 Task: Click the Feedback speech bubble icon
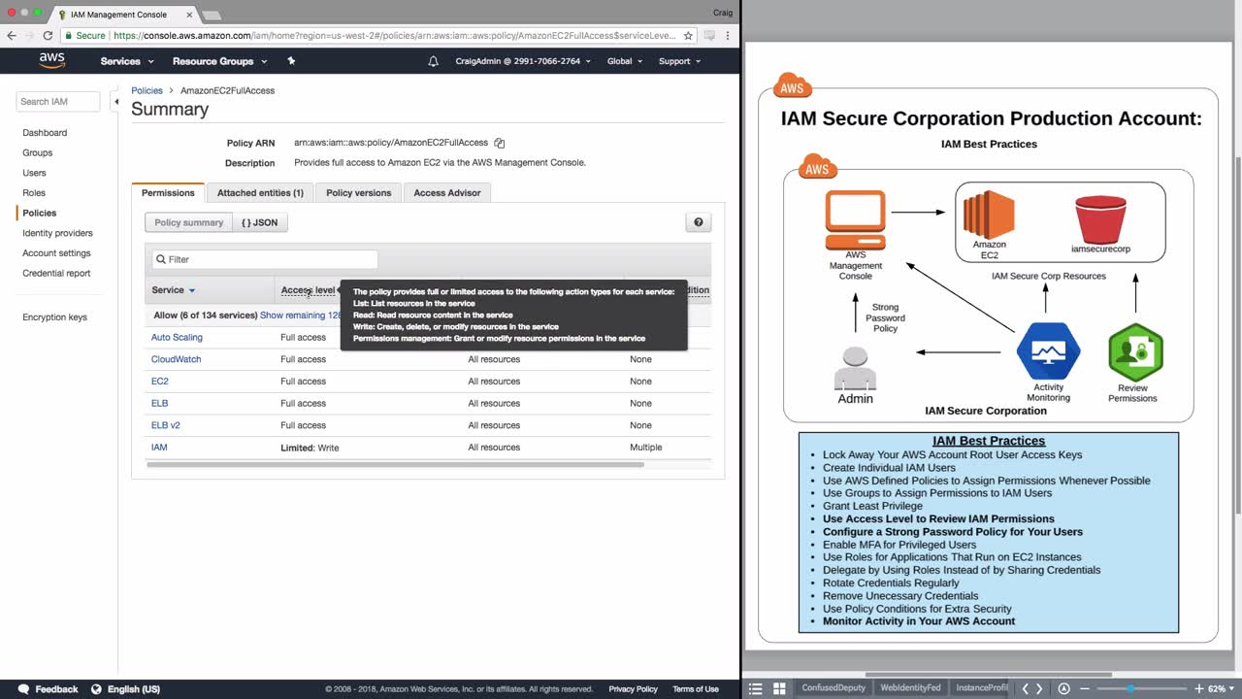click(23, 689)
